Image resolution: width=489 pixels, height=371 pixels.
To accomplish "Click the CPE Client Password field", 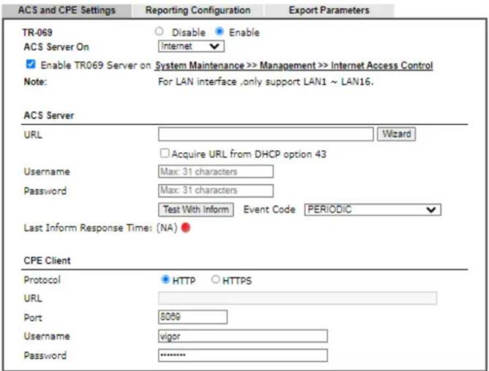I will click(x=243, y=355).
